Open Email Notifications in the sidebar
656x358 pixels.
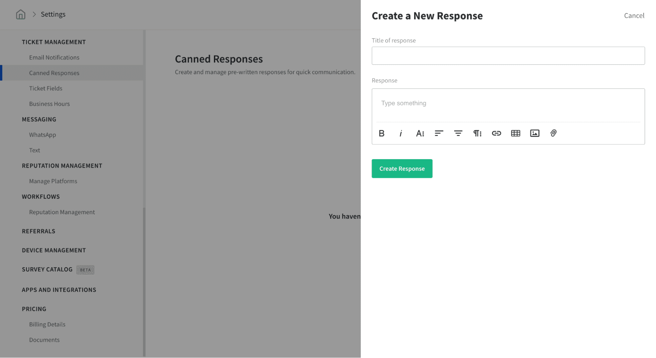click(54, 58)
